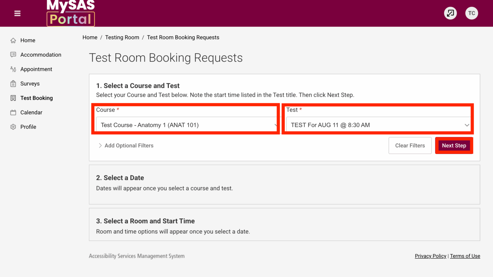Click Clear Filters
This screenshot has height=277, width=493.
point(410,145)
